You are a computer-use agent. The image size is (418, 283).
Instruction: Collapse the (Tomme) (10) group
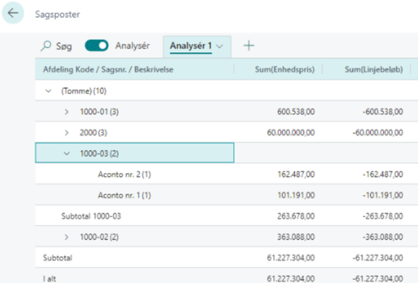tap(48, 91)
